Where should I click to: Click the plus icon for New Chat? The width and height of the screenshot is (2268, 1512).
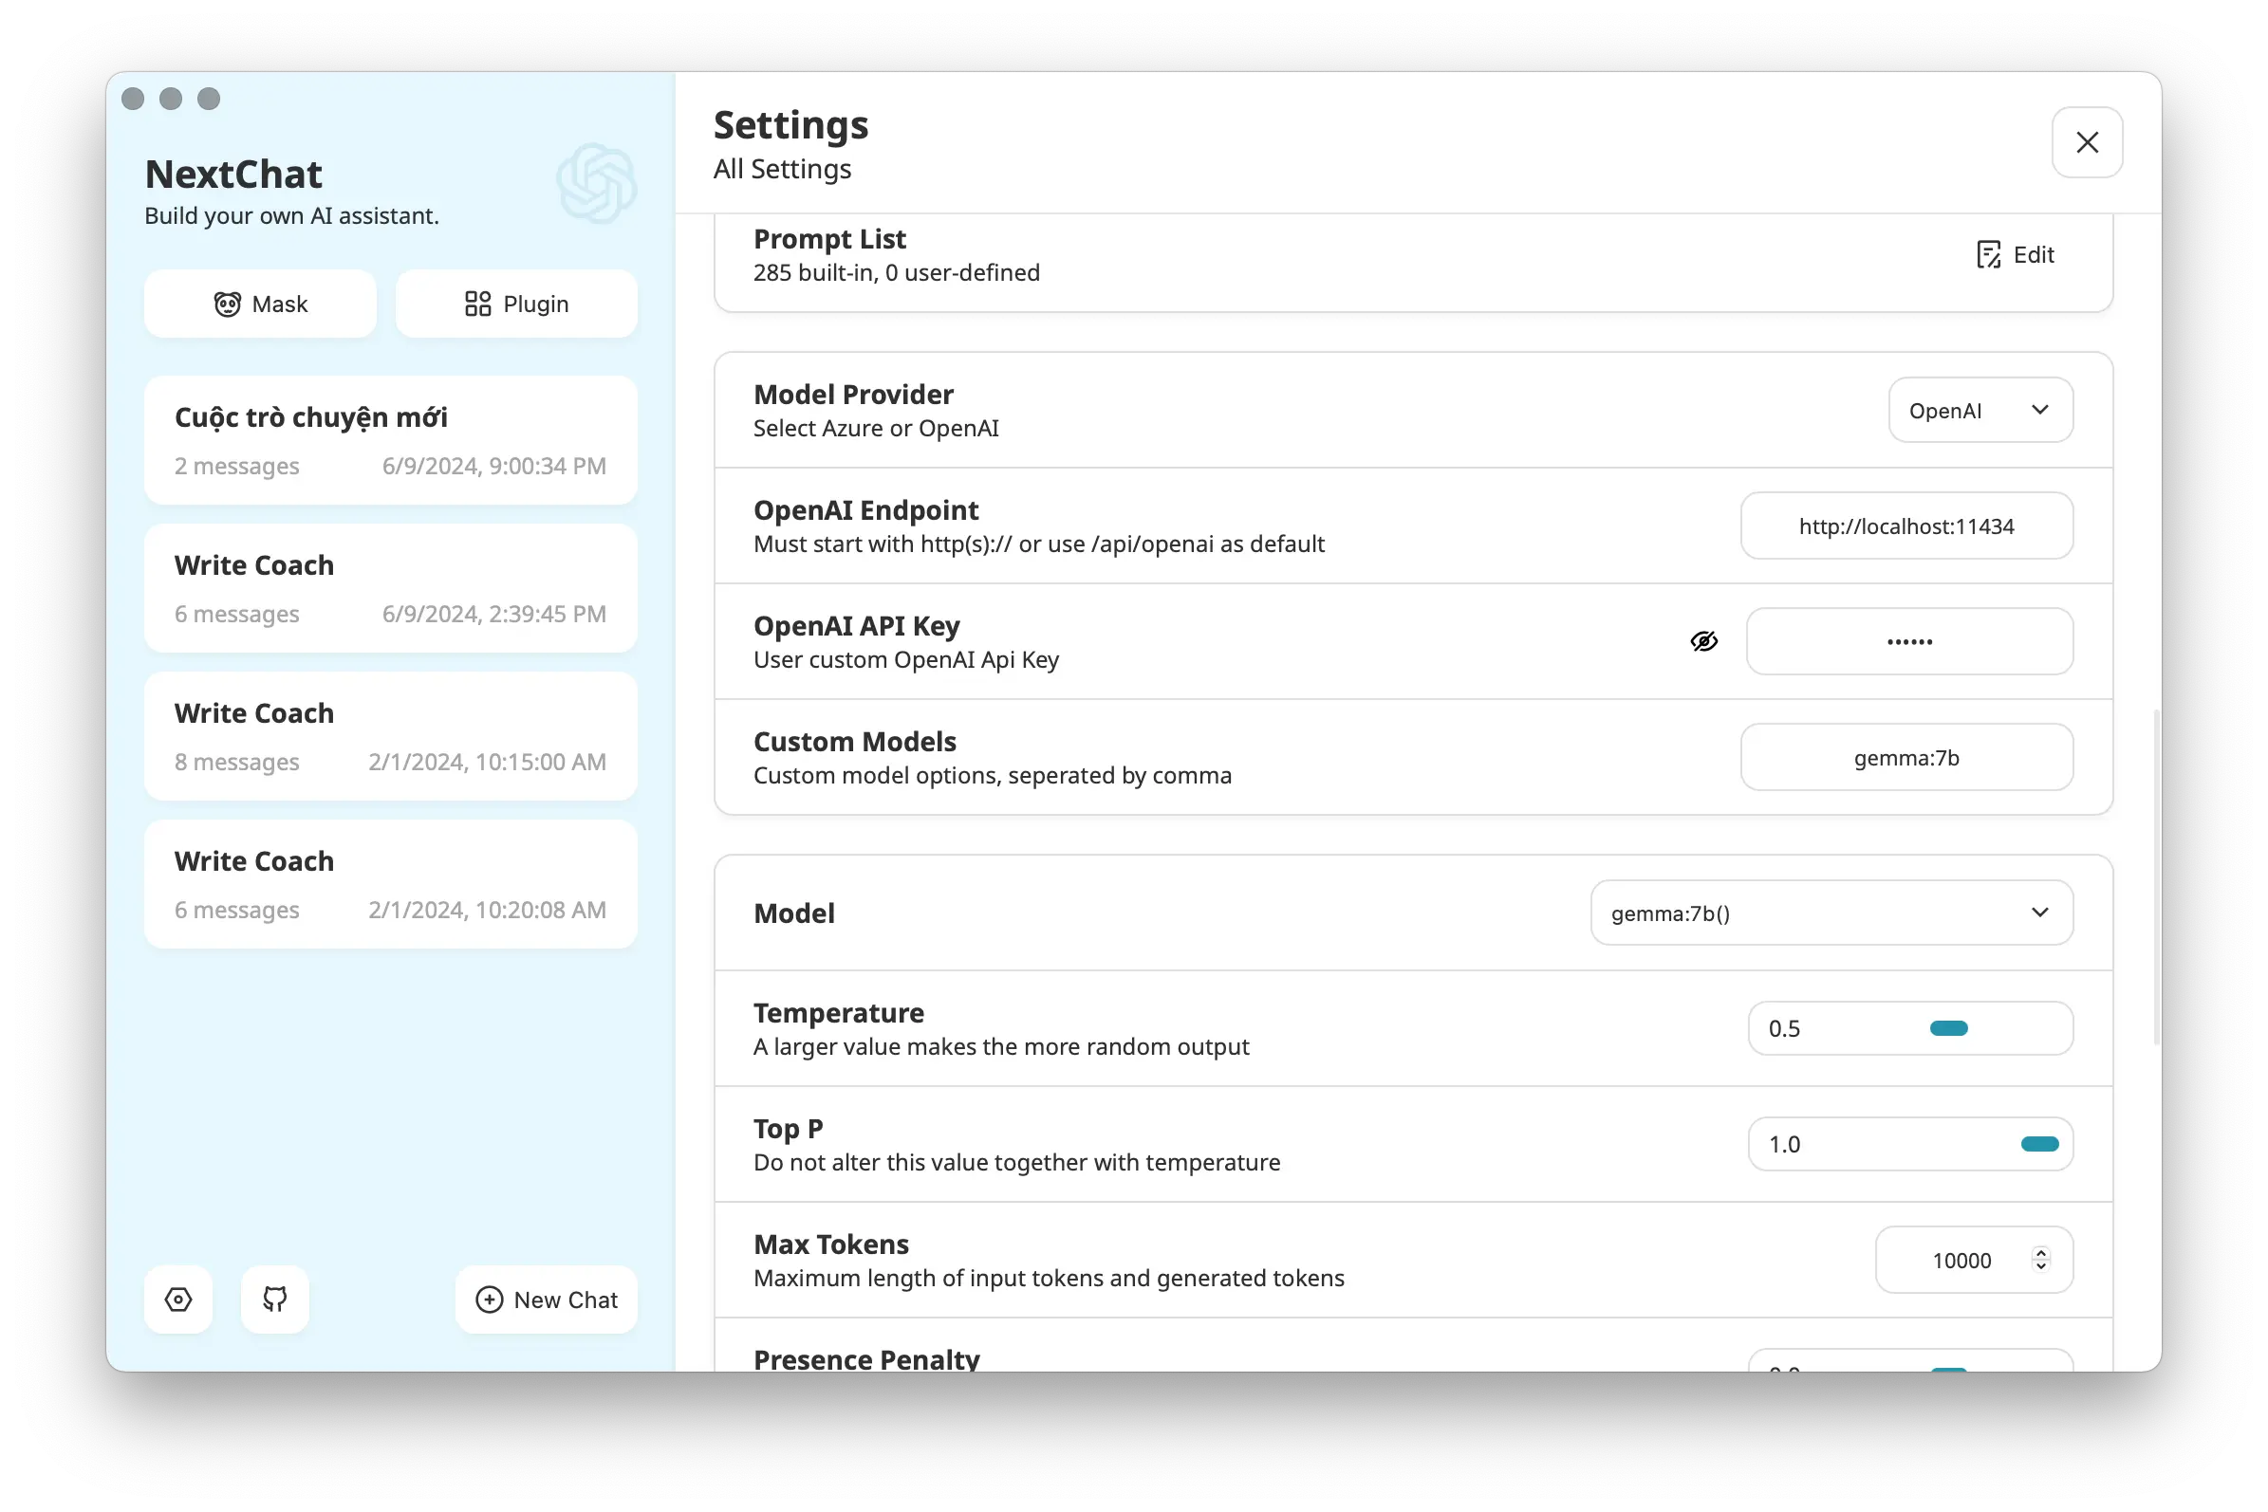489,1300
